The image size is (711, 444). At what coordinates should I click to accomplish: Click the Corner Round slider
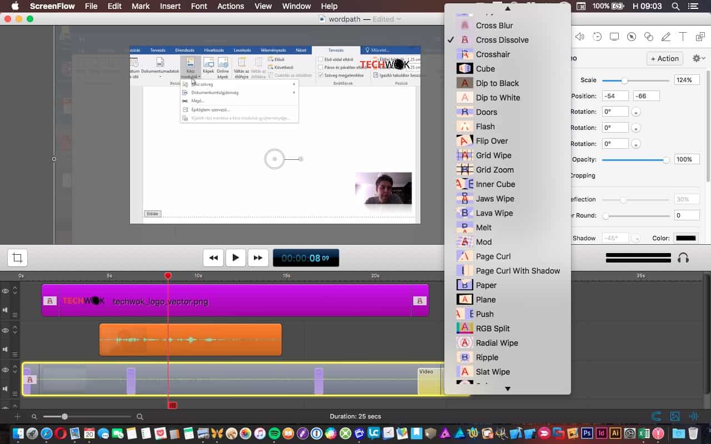pos(635,215)
